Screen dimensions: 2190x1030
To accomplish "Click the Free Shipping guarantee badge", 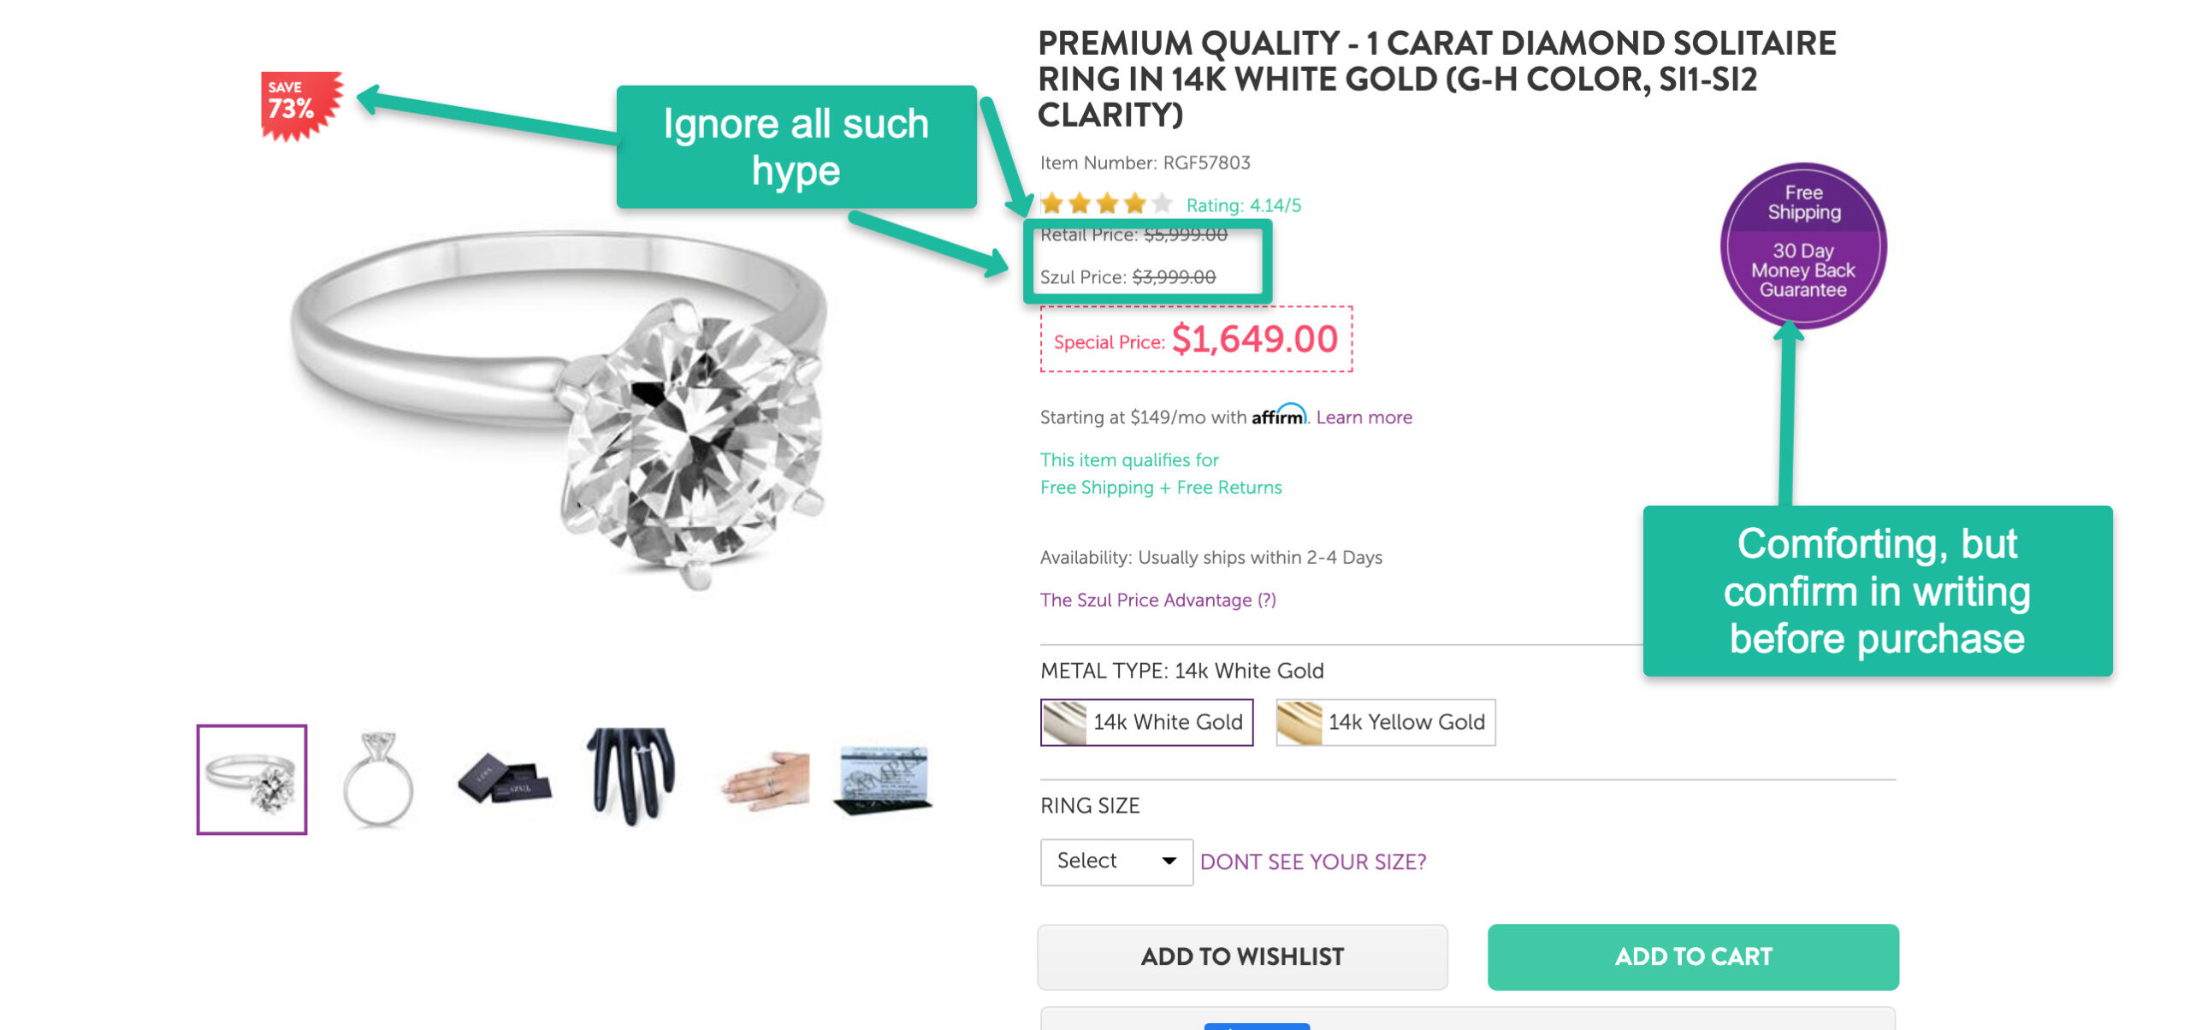I will pyautogui.click(x=1802, y=245).
